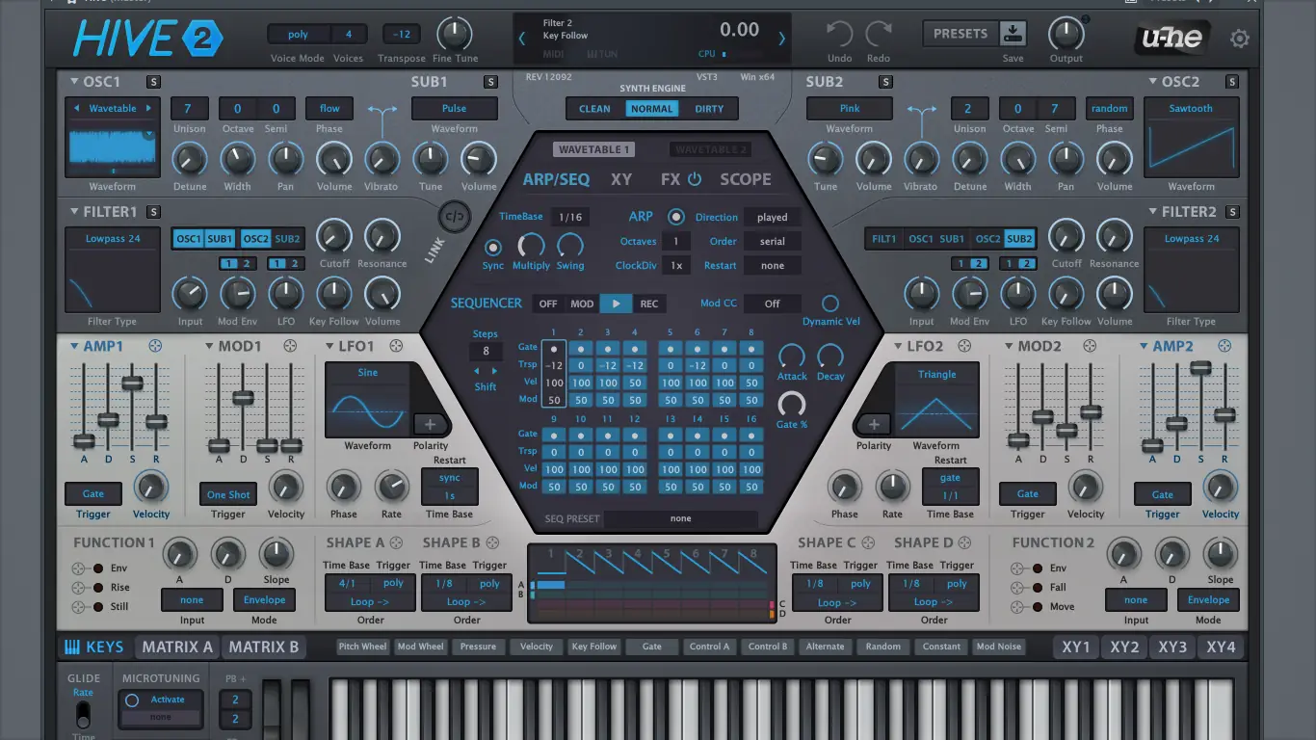Open the SEQ PRESET none selector
1316x740 pixels.
(x=681, y=518)
